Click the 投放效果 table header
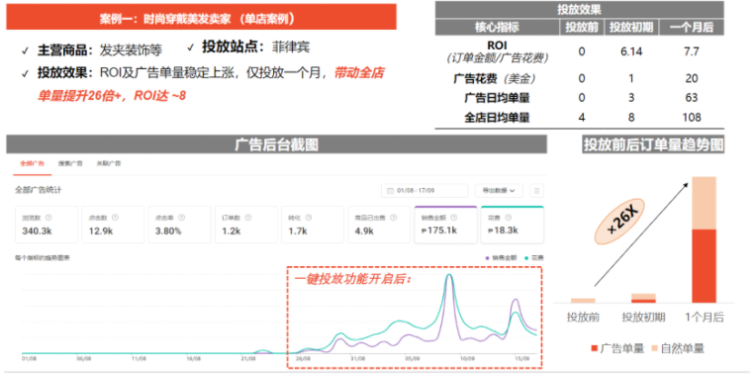756x375 pixels. 579,10
